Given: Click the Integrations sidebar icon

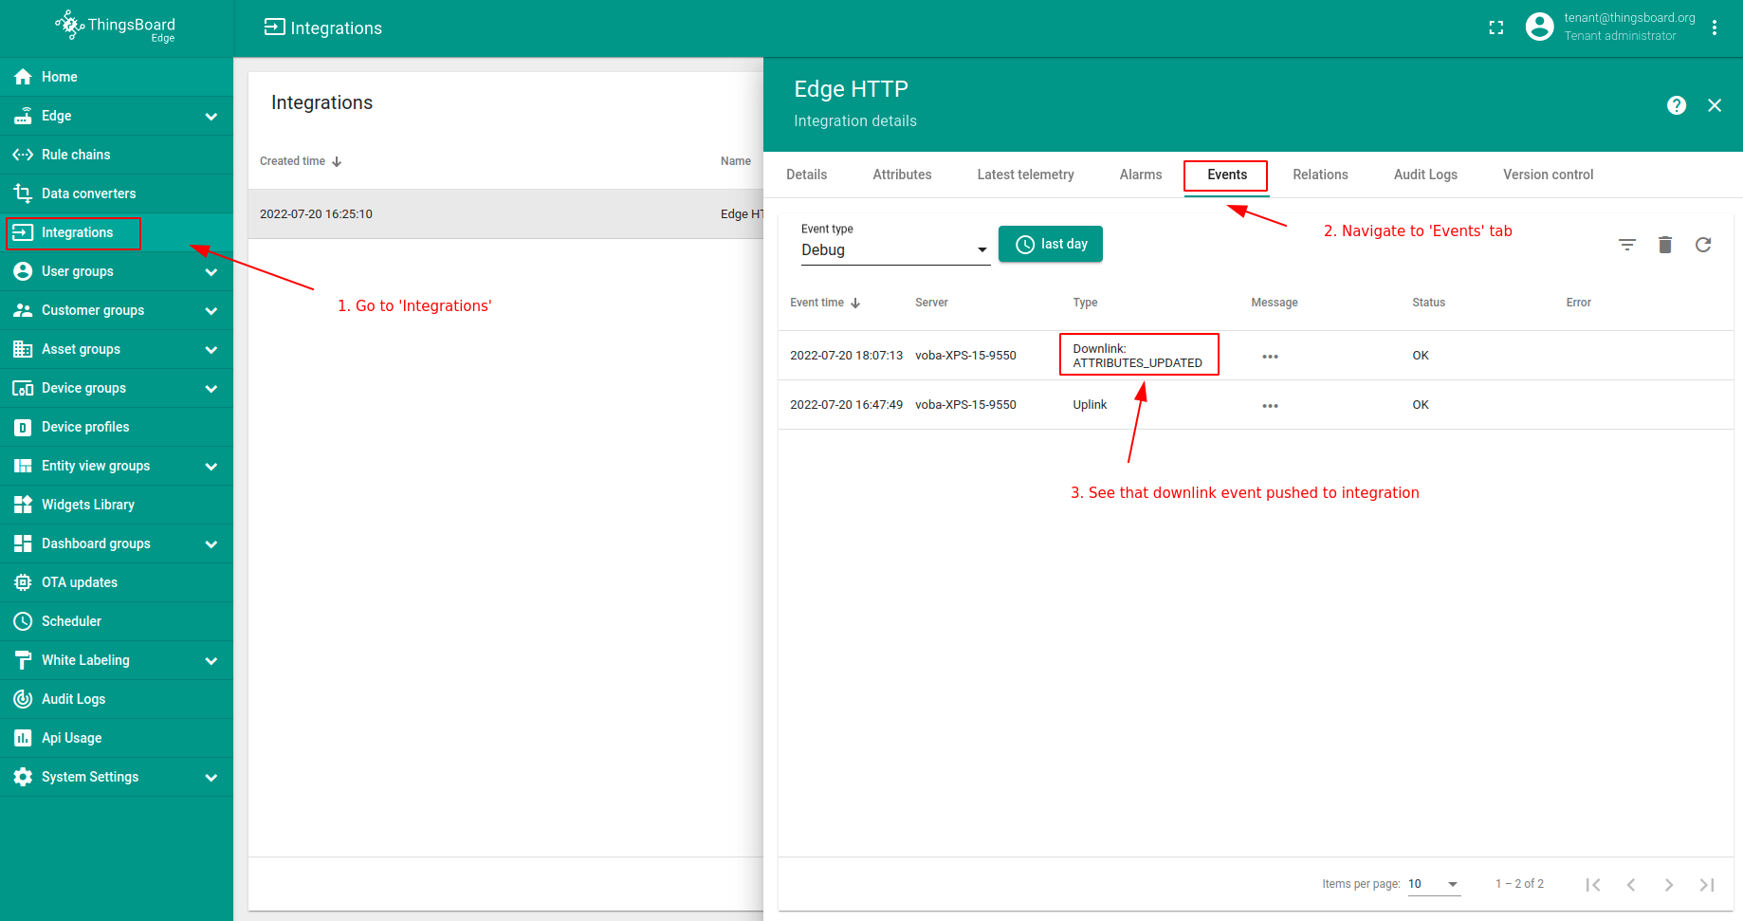Looking at the screenshot, I should (x=23, y=232).
